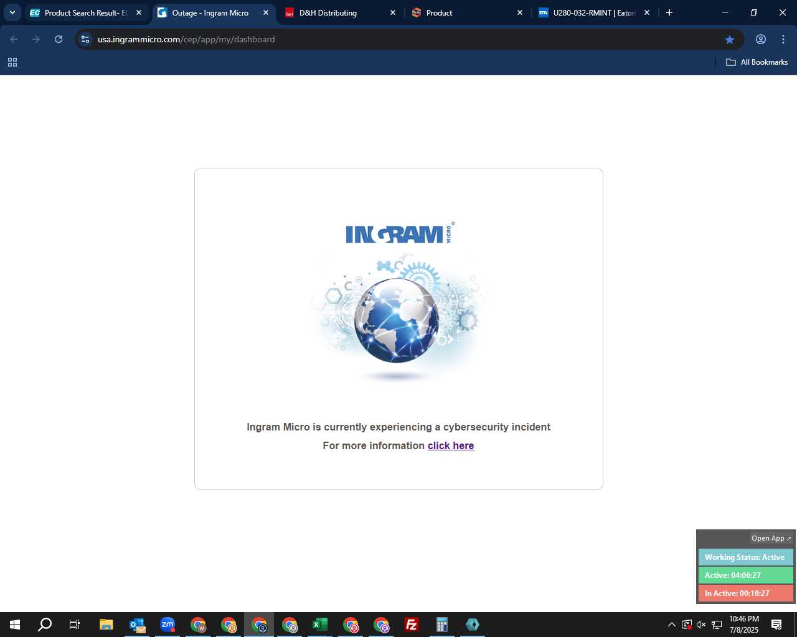Image resolution: width=797 pixels, height=637 pixels.
Task: Open FileZilla from the taskbar
Action: click(x=412, y=625)
